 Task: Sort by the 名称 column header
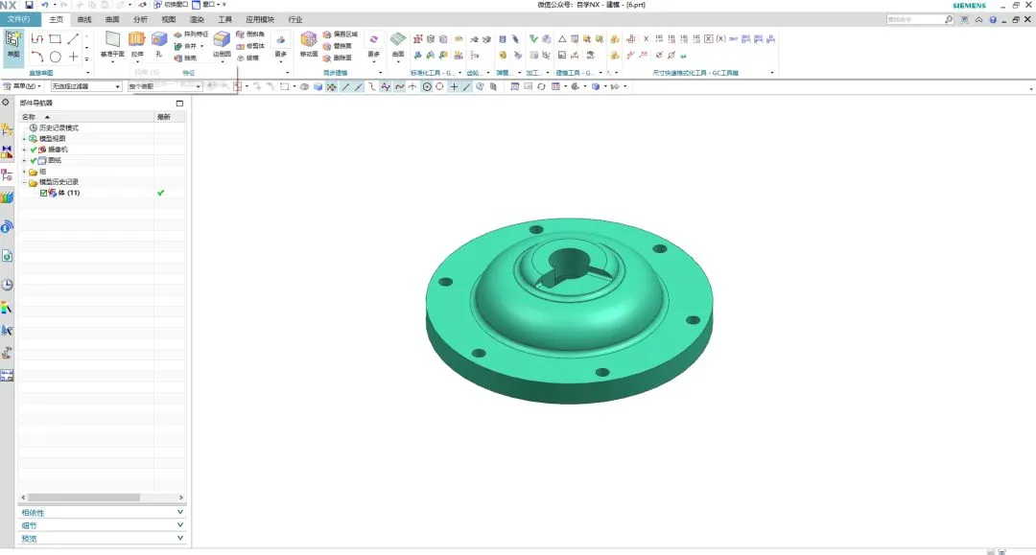[x=86, y=117]
